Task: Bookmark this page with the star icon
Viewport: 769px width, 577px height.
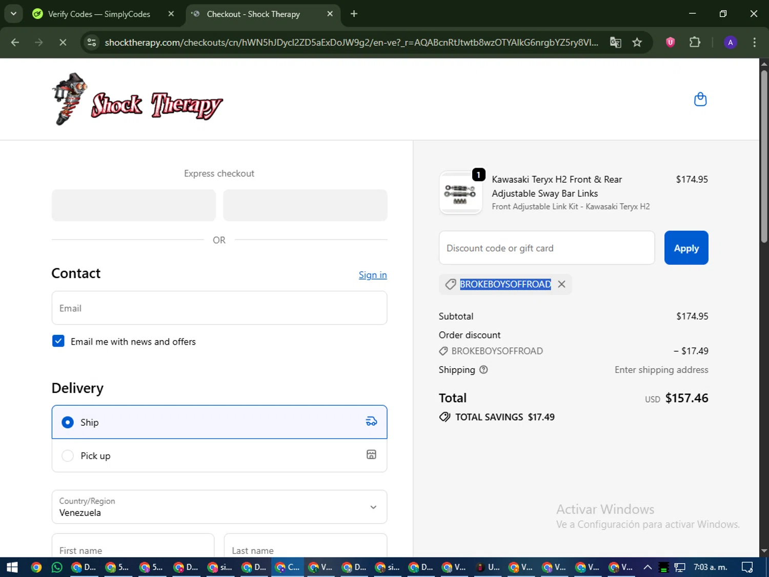Action: click(637, 43)
